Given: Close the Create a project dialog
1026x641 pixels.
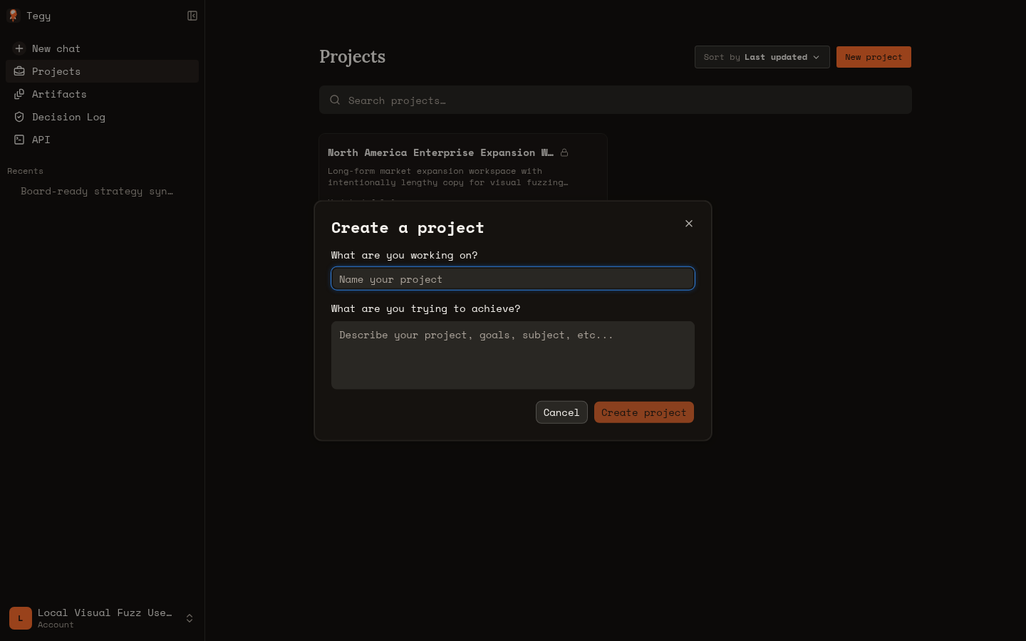Looking at the screenshot, I should [689, 224].
